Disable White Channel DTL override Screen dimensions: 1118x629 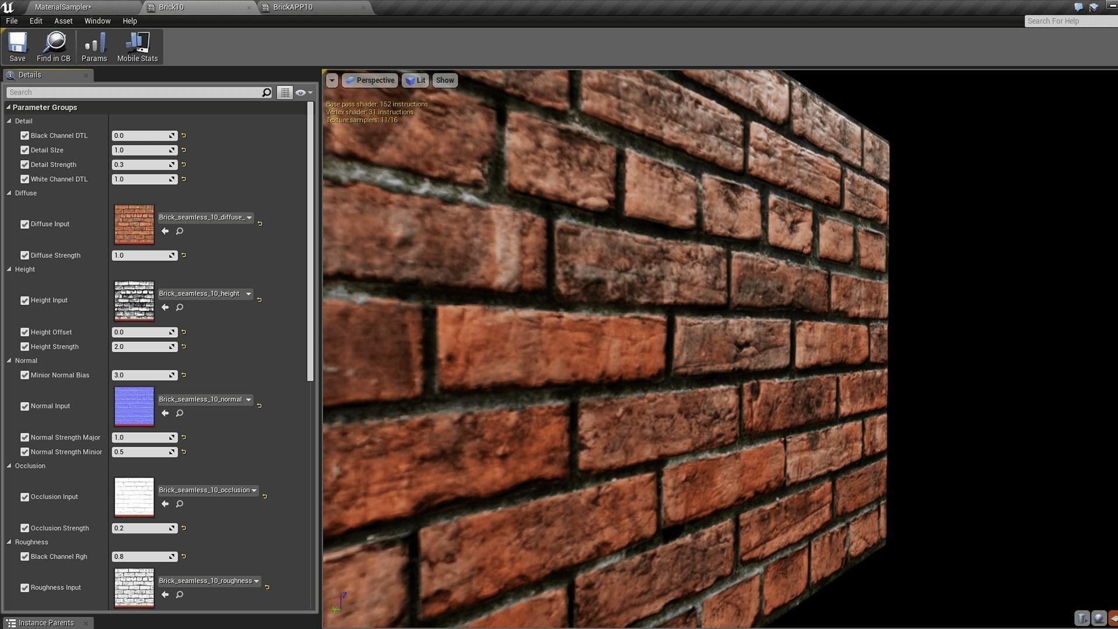click(x=24, y=179)
